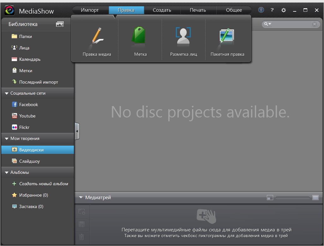Image resolution: width=324 pixels, height=246 pixels.
Task: Collapse the Социальные сети section
Action: click(x=7, y=93)
